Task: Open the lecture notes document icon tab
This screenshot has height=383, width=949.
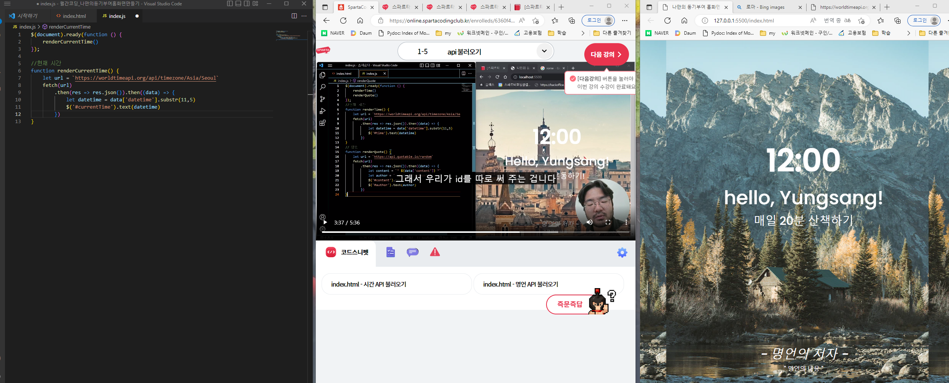Action: pyautogui.click(x=390, y=252)
